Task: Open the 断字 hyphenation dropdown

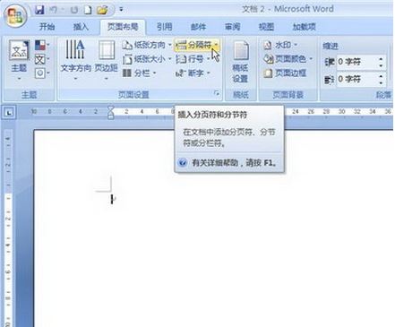Action: point(193,73)
